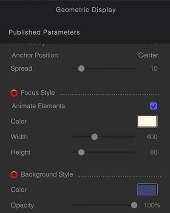Click the red ring icon beside Focus Style
The height and width of the screenshot is (213, 170).
14,93
